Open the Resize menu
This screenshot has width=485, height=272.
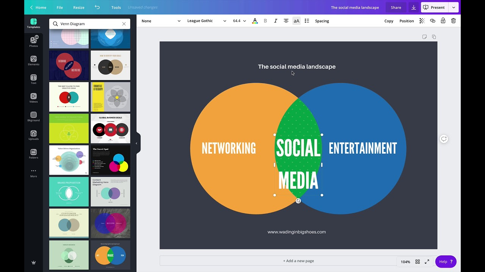coord(79,7)
